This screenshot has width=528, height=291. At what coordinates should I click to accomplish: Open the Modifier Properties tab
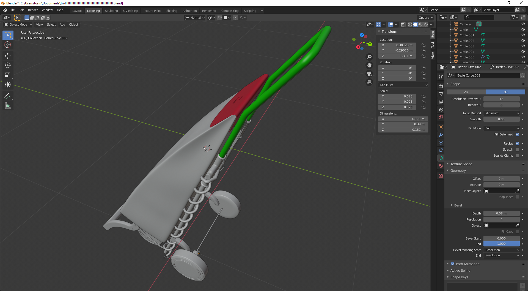[x=441, y=135]
